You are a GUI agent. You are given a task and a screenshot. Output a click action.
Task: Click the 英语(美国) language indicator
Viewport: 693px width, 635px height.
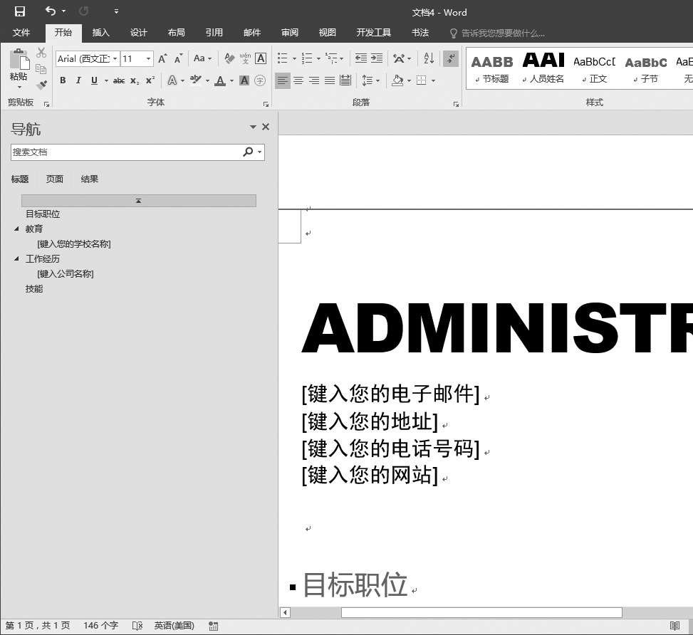(x=174, y=626)
